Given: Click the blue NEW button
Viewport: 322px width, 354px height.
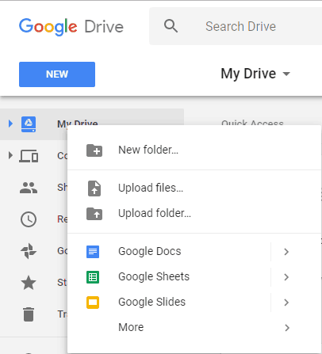Looking at the screenshot, I should (x=57, y=74).
